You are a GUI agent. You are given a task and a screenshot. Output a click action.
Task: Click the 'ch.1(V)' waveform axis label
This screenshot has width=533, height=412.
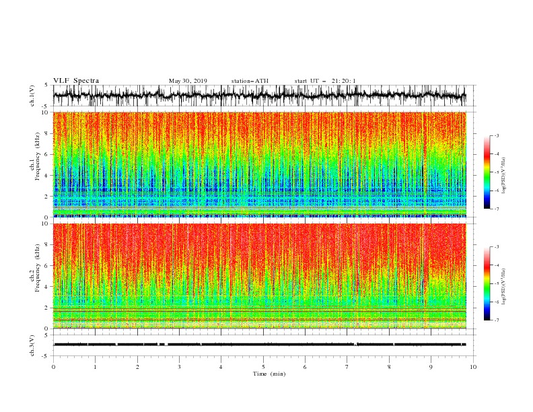point(32,96)
